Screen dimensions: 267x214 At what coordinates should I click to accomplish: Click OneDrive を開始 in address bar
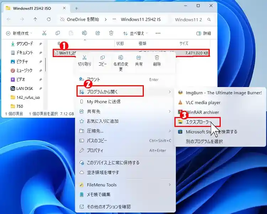point(83,20)
